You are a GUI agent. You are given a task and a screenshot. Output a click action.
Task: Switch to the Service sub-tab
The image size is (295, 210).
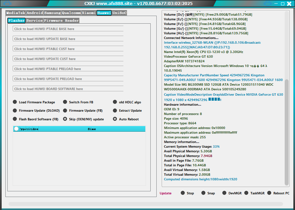point(35,20)
